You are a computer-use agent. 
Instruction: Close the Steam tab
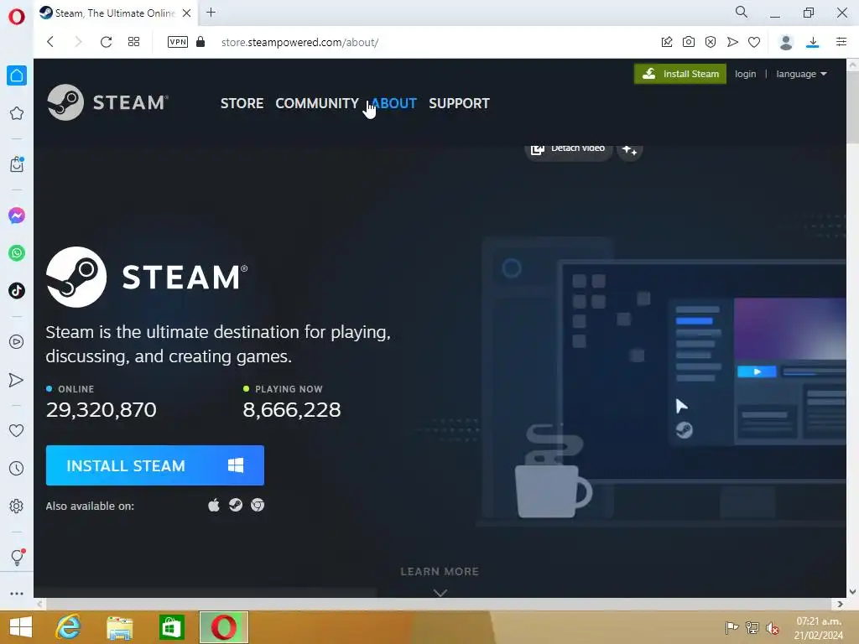point(187,13)
